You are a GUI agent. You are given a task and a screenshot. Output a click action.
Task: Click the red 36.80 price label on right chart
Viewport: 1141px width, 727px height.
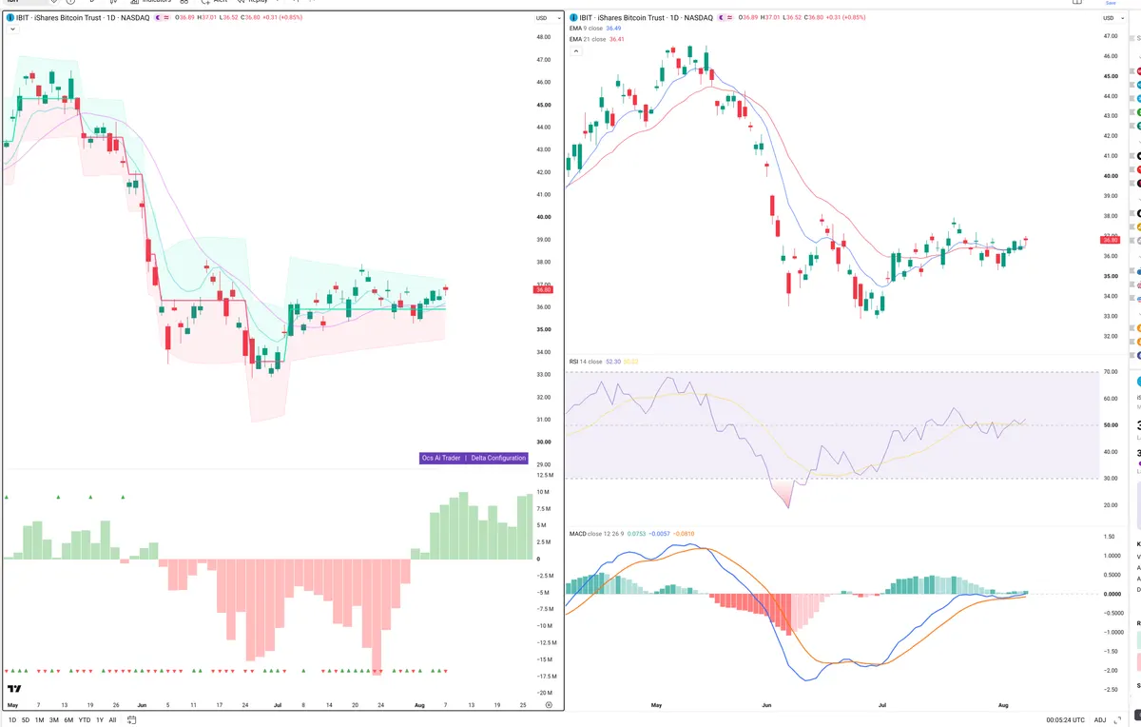click(1111, 240)
